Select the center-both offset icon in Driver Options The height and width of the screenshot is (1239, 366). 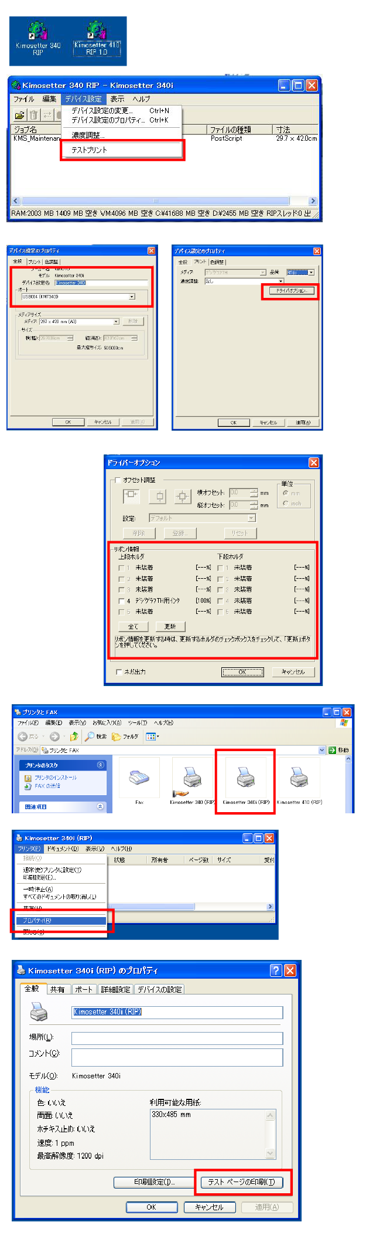tap(183, 496)
